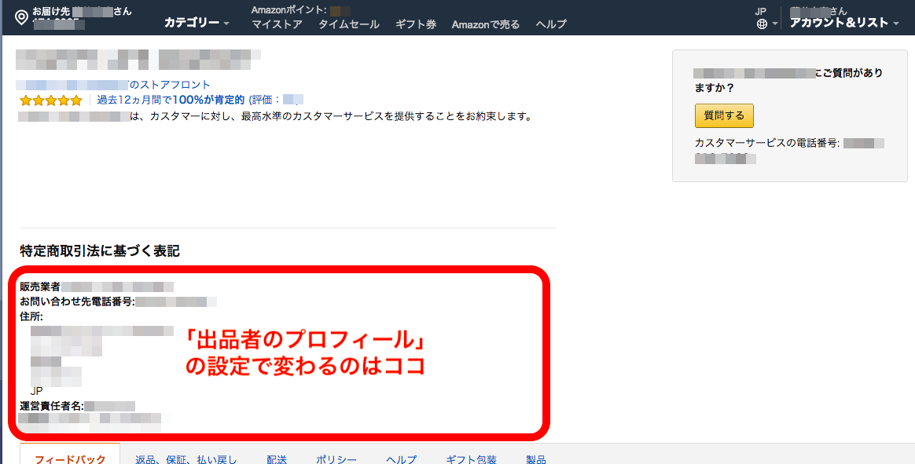915x464 pixels.
Task: Open the 返品、保証、払い戻し tab
Action: click(x=186, y=459)
